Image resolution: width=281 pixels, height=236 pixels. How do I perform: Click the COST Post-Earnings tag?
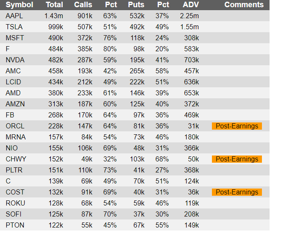237,192
